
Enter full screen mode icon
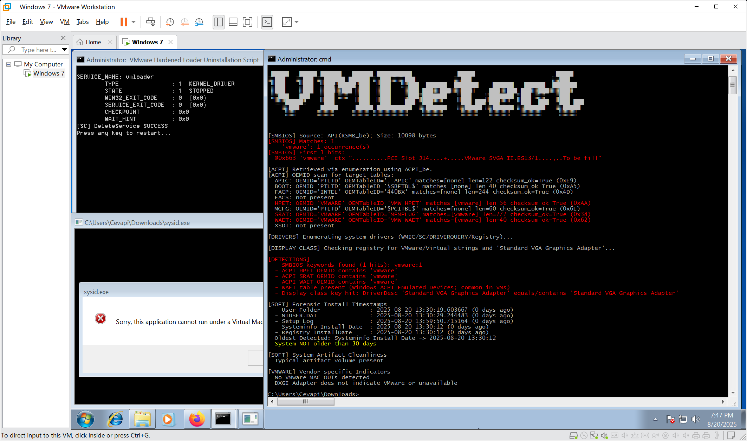pyautogui.click(x=248, y=22)
